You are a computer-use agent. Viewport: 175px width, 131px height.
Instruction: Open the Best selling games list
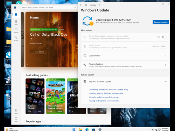pyautogui.click(x=38, y=75)
